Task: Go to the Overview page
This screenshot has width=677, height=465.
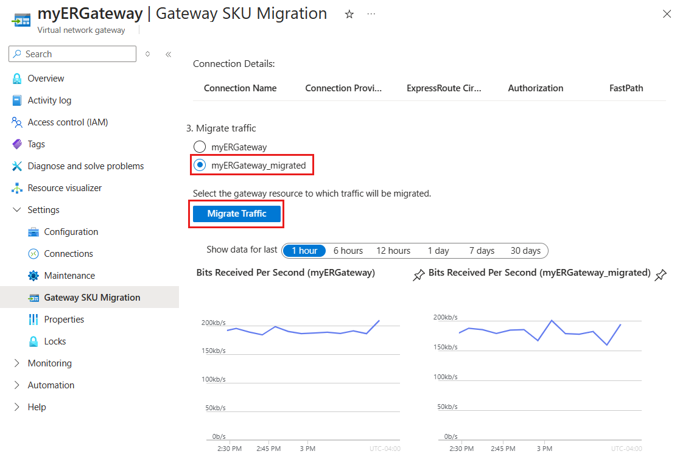Action: click(x=46, y=79)
